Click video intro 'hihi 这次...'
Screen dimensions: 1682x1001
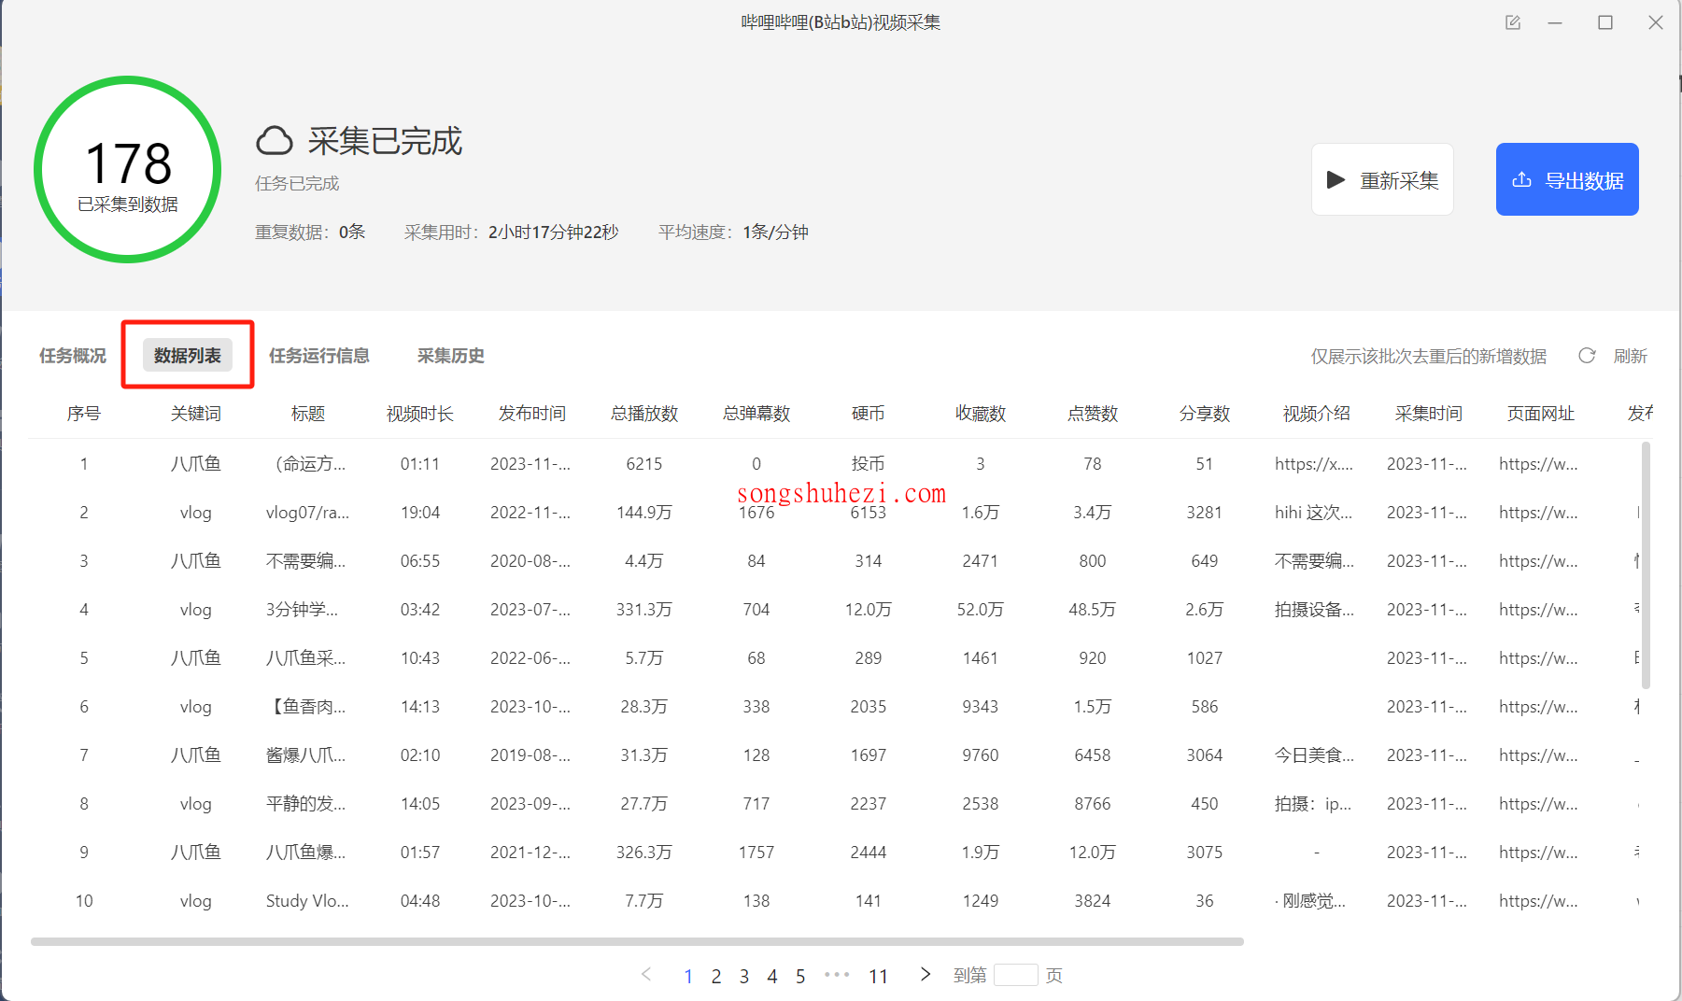(x=1314, y=513)
